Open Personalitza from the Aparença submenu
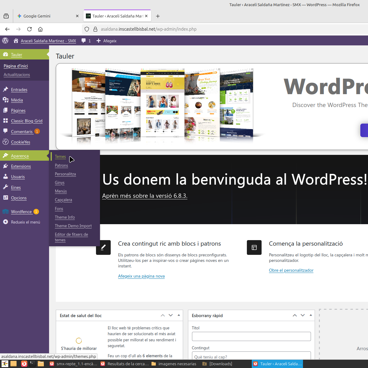 coord(65,174)
